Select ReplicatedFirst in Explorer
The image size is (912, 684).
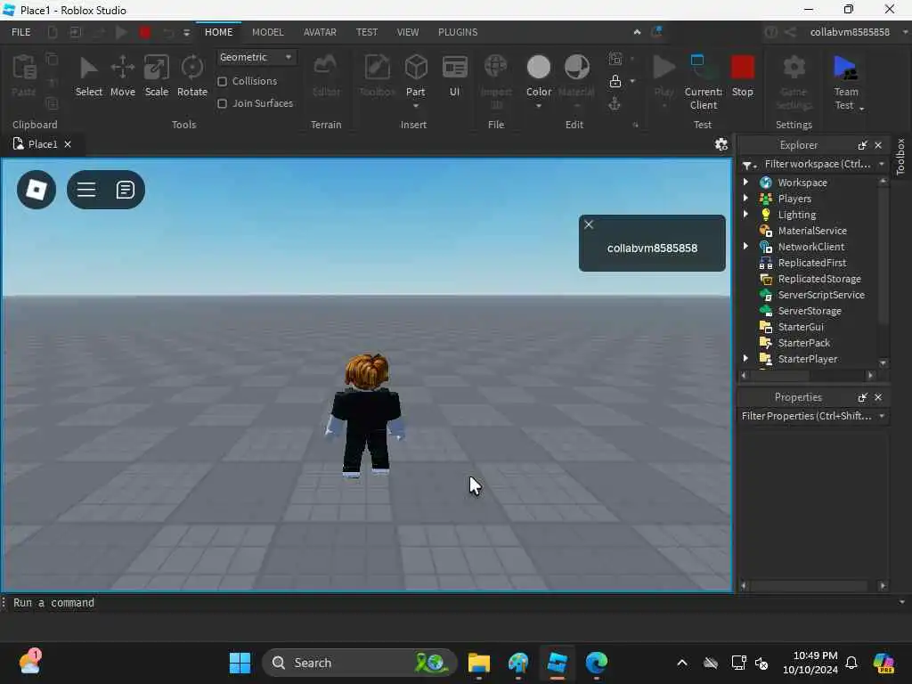point(812,263)
